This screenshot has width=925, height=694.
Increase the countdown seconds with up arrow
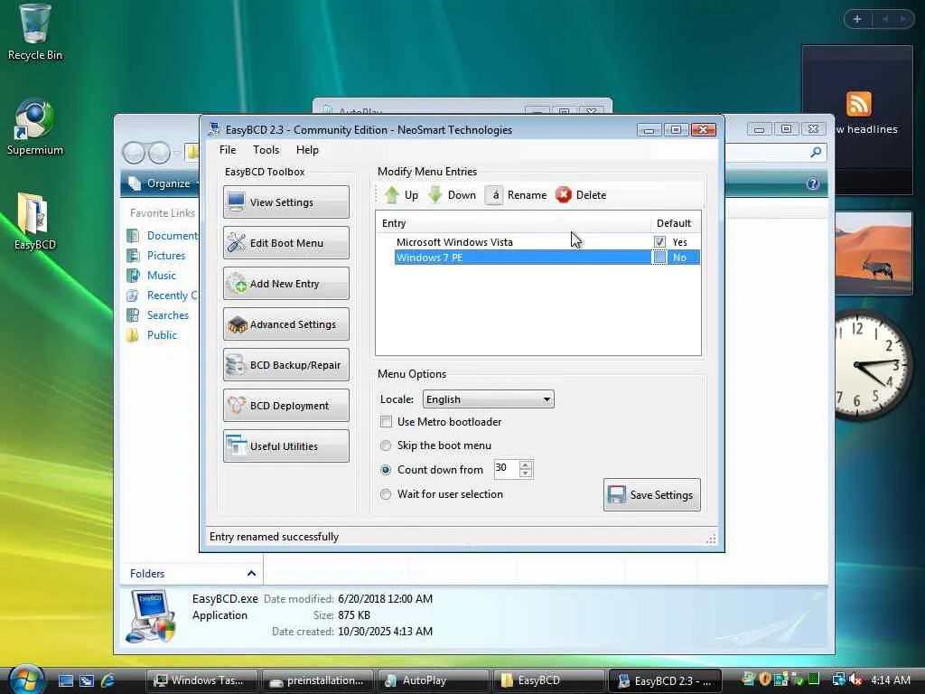(x=526, y=464)
